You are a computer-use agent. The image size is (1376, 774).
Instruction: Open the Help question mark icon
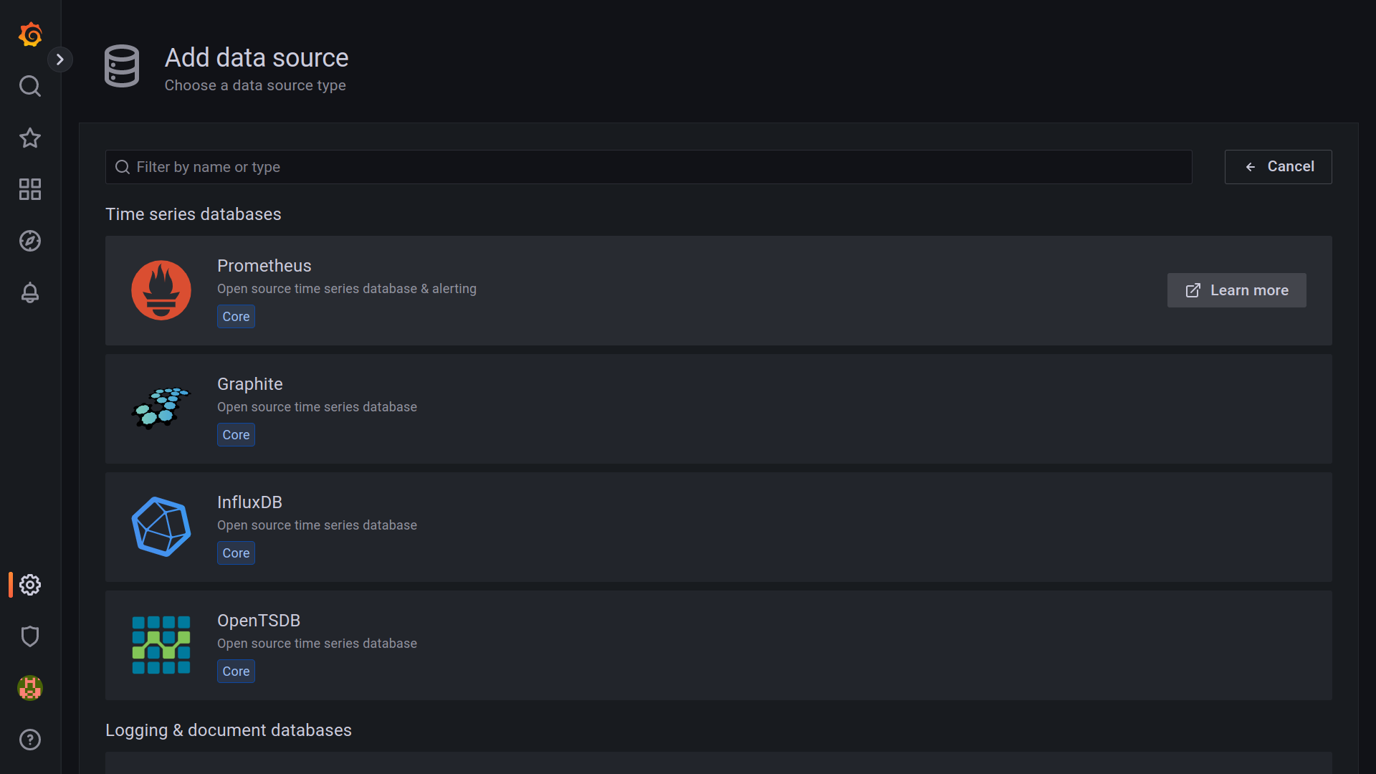click(x=30, y=740)
